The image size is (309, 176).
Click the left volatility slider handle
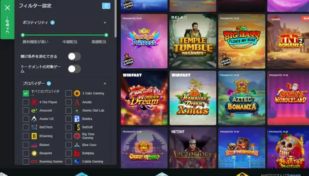point(22,35)
